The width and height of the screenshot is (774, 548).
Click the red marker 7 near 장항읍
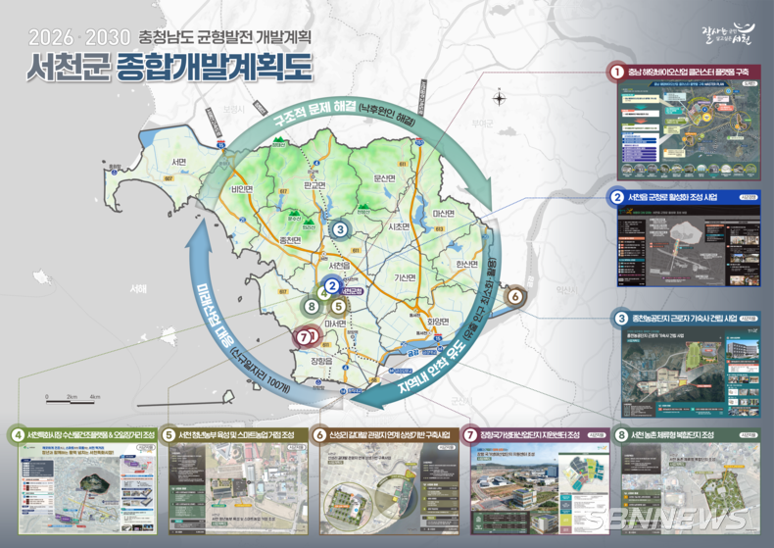click(305, 335)
